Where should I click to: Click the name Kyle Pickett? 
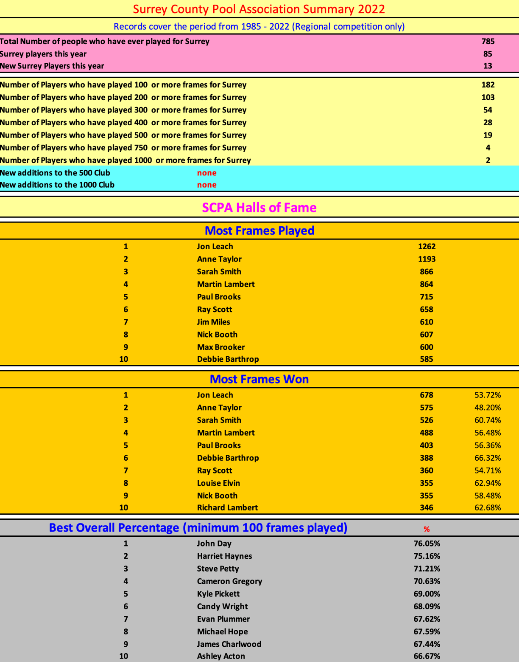218,594
